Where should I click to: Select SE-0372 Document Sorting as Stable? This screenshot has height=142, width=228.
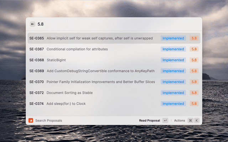(69, 93)
